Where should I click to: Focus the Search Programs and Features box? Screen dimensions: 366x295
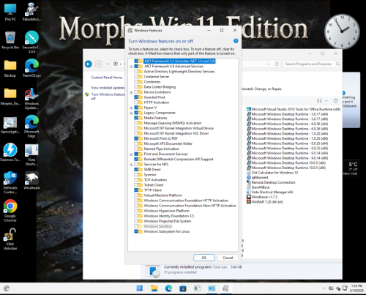click(309, 64)
